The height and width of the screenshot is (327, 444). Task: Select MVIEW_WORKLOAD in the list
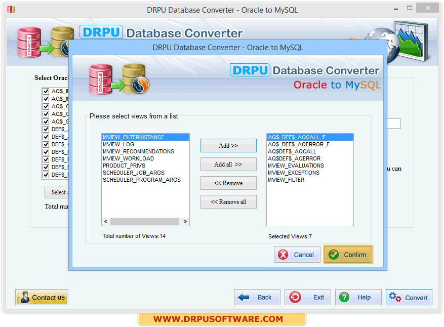(x=145, y=158)
